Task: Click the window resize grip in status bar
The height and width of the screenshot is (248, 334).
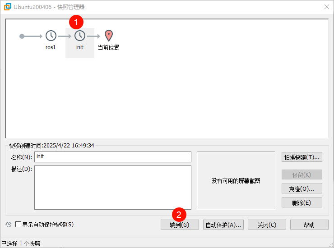Action: click(x=331, y=245)
